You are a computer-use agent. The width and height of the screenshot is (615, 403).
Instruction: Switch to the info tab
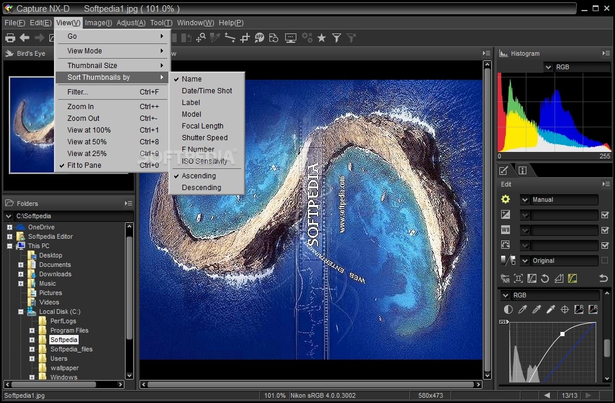coord(522,170)
